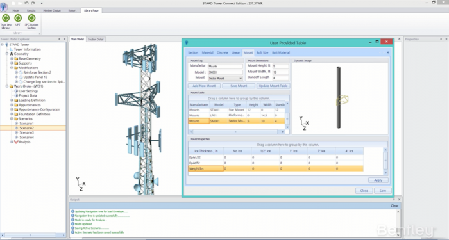Switch to the Section Detail view tab
The image size is (449, 240).
[96, 40]
